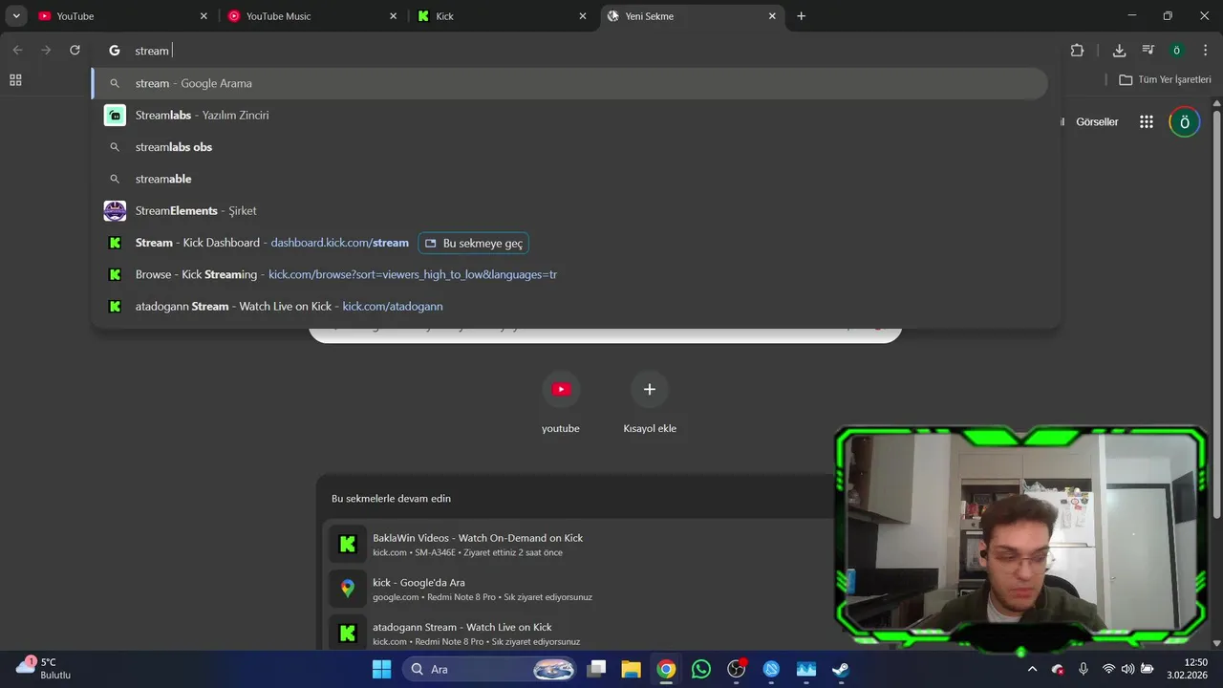
Task: Open WhatsApp from taskbar
Action: pos(701,669)
